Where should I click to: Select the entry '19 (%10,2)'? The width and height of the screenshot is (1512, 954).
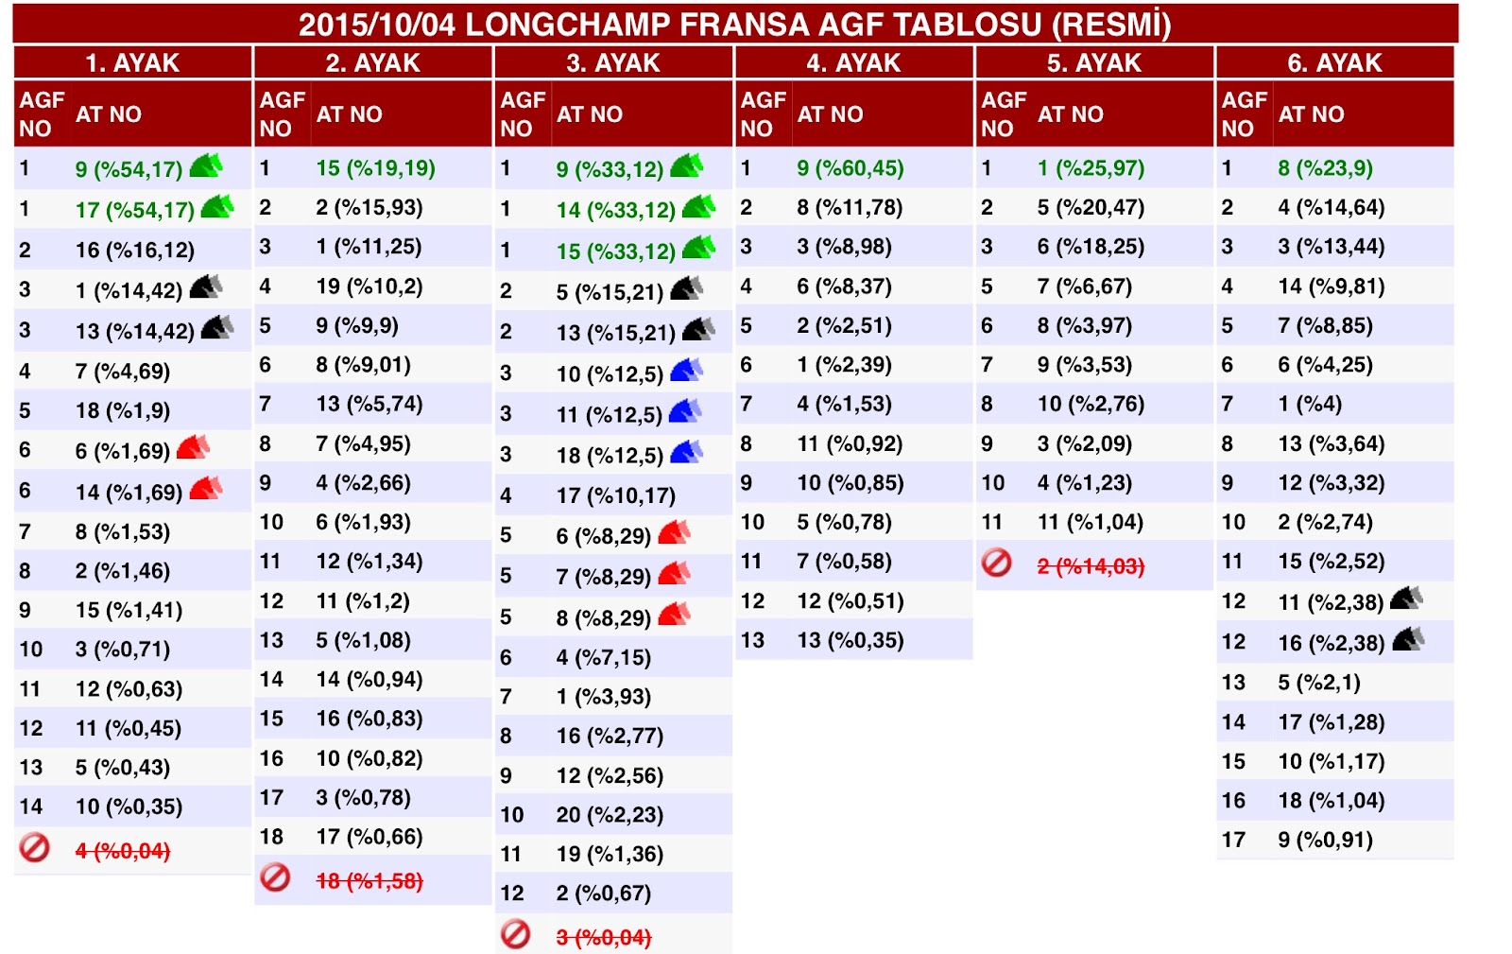369,286
